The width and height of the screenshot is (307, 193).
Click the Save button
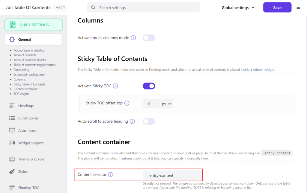pos(277,7)
